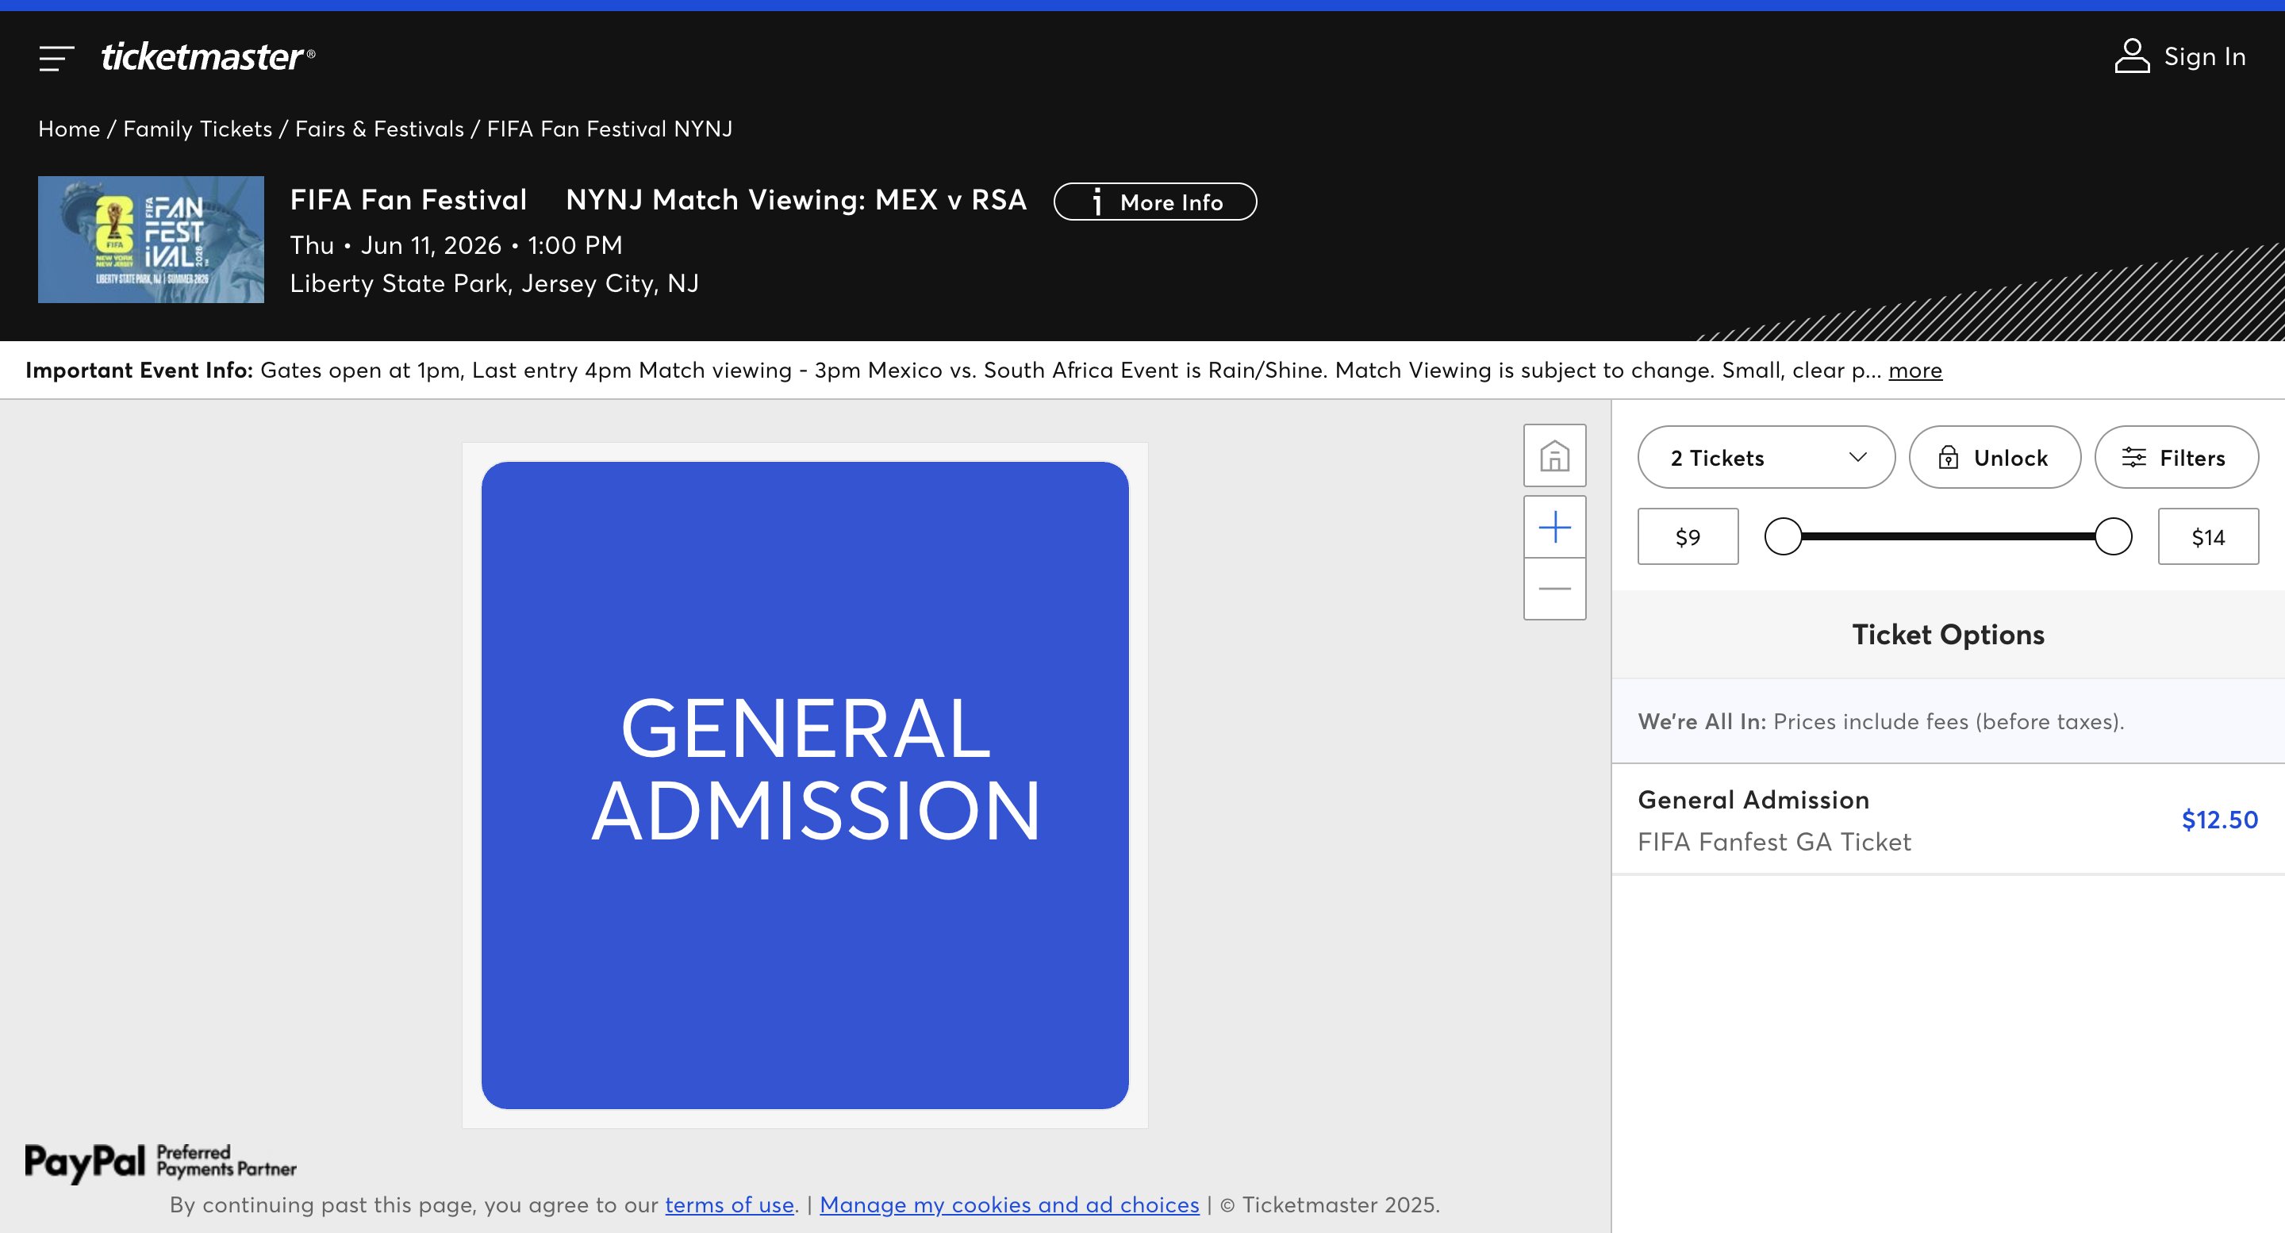
Task: Reset map view with home icon
Action: point(1554,456)
